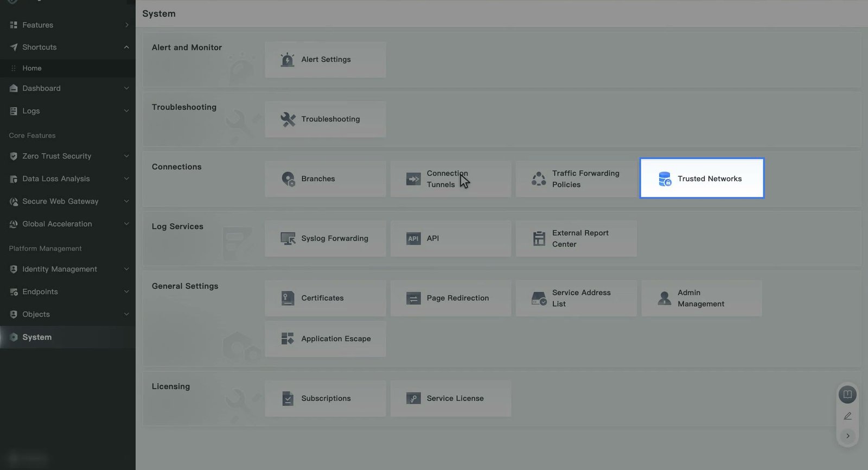Image resolution: width=868 pixels, height=470 pixels.
Task: Collapse the Shortcuts section chevron
Action: pyautogui.click(x=126, y=47)
